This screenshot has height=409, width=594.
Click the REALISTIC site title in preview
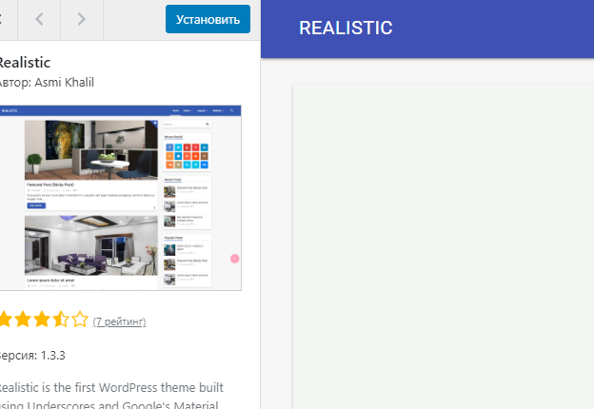[346, 28]
